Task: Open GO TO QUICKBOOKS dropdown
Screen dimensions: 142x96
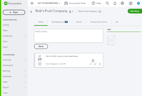Action: (x=49, y=3)
